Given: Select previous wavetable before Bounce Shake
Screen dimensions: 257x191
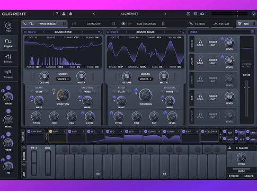Looking at the screenshot, I should pyautogui.click(x=126, y=32).
